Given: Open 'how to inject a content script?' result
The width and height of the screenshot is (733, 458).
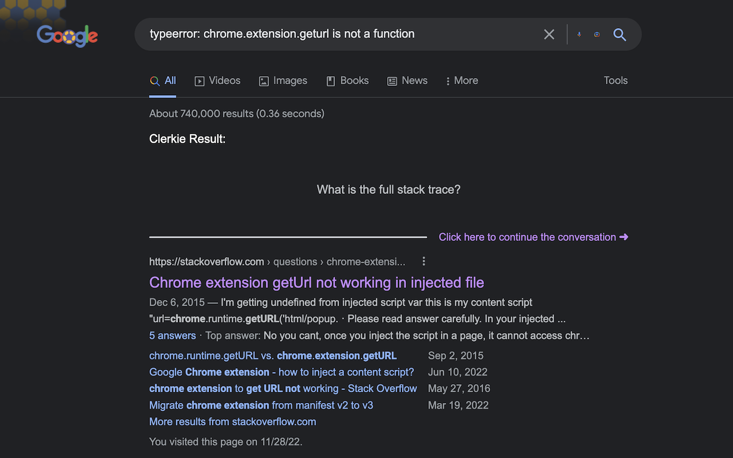Looking at the screenshot, I should pyautogui.click(x=282, y=372).
